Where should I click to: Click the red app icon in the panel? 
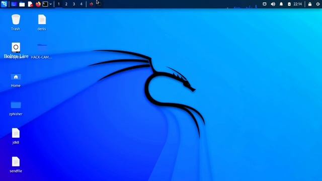coord(92,4)
